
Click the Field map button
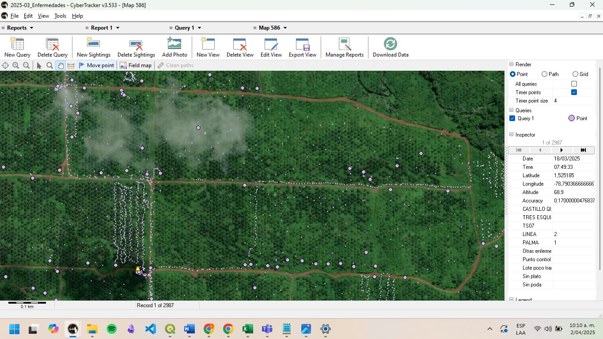pos(136,65)
